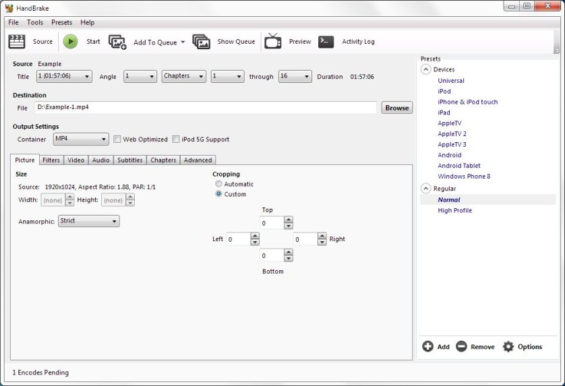Enable the Web Optimized checkbox

click(x=117, y=139)
